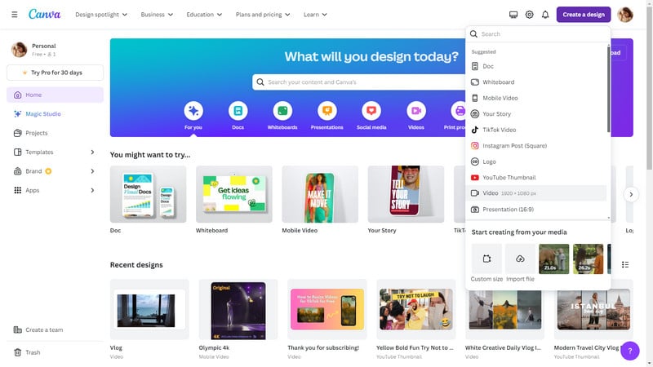
Task: Select the Whiteboards category icon
Action: tap(282, 111)
